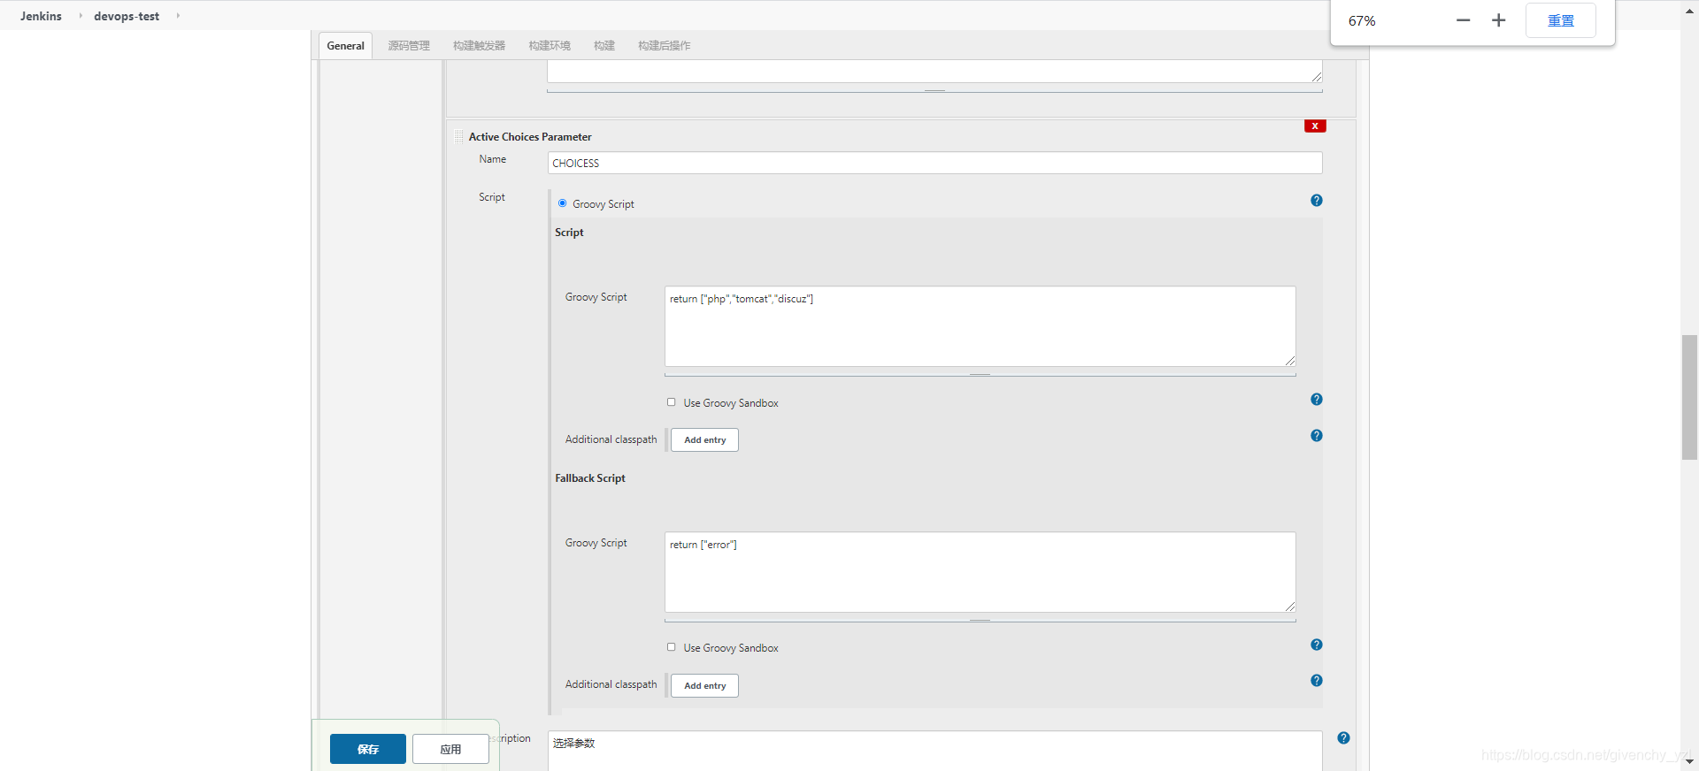The height and width of the screenshot is (771, 1699).
Task: Switch to the 构建触发器 tab
Action: (x=479, y=46)
